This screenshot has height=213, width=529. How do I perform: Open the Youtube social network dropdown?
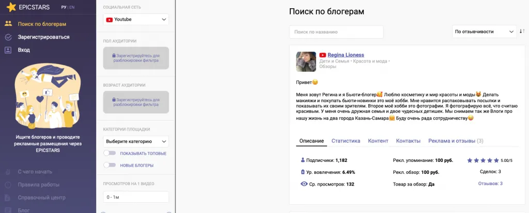(x=136, y=20)
